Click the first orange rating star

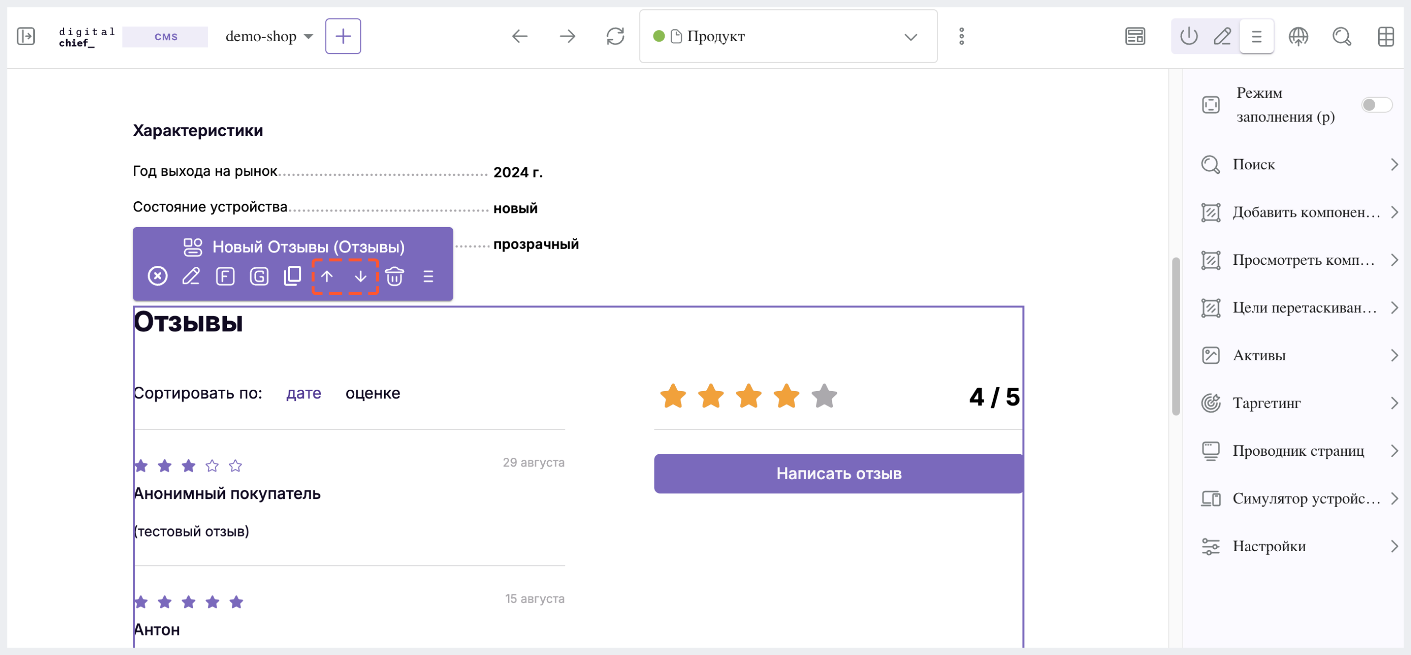pyautogui.click(x=673, y=396)
